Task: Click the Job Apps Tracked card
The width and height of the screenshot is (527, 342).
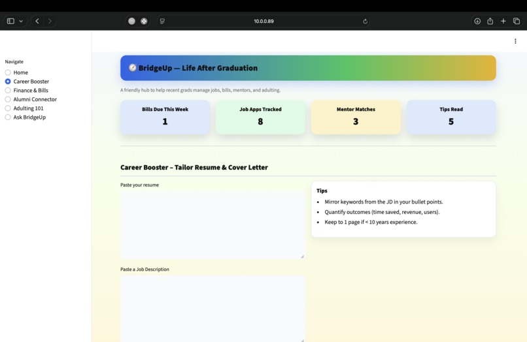Action: [260, 117]
